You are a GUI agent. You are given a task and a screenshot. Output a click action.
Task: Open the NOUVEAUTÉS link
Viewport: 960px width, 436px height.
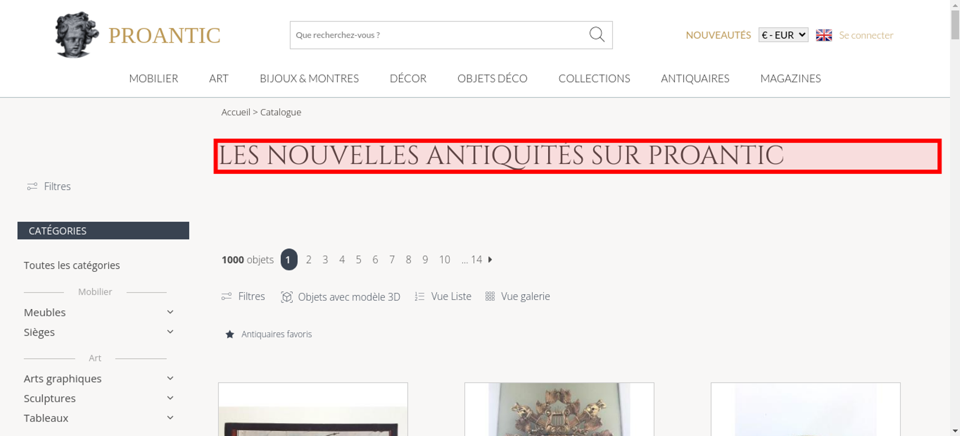coord(718,35)
